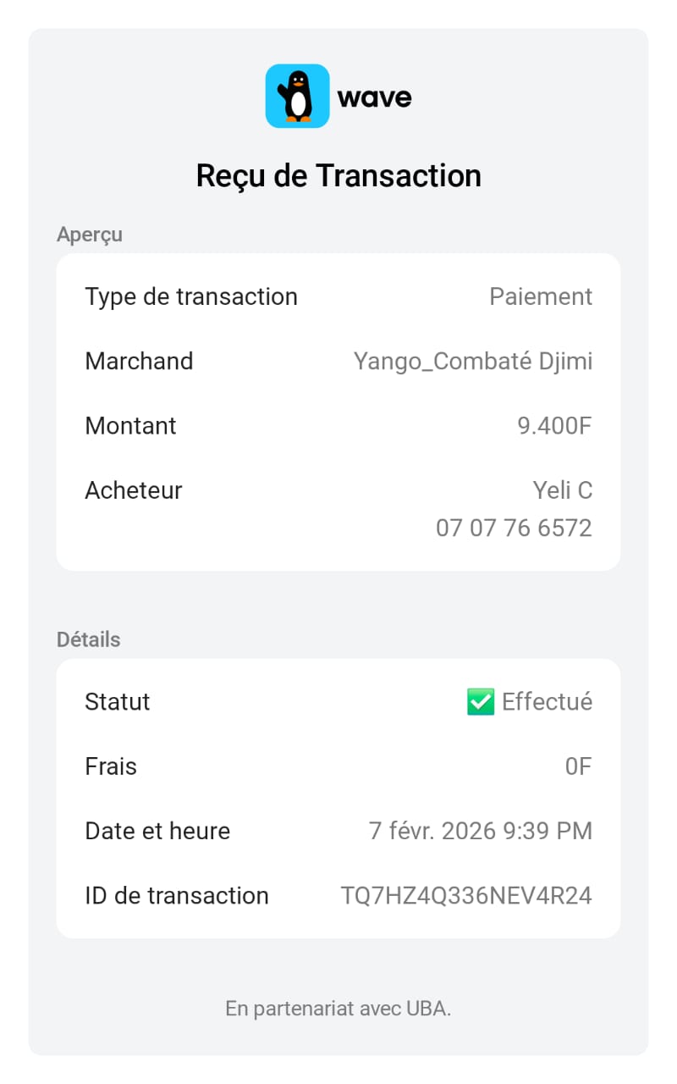The width and height of the screenshot is (677, 1084).
Task: Click the Statut row label
Action: tap(118, 701)
